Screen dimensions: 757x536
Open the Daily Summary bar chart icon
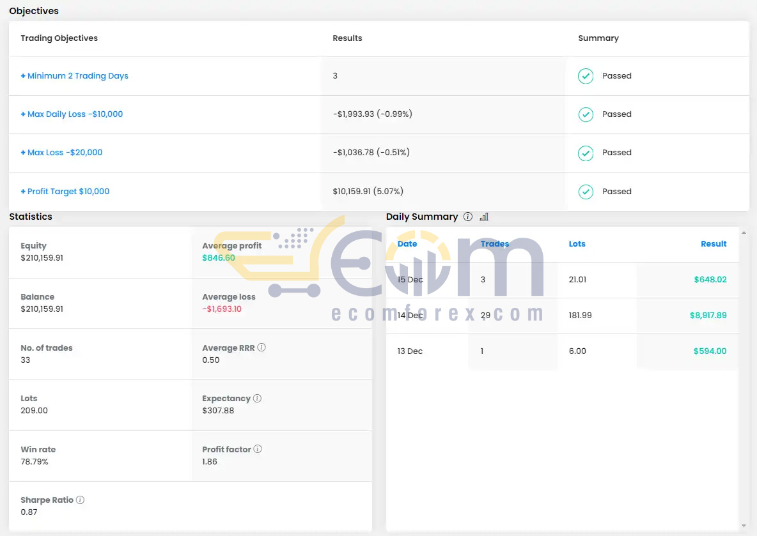484,217
